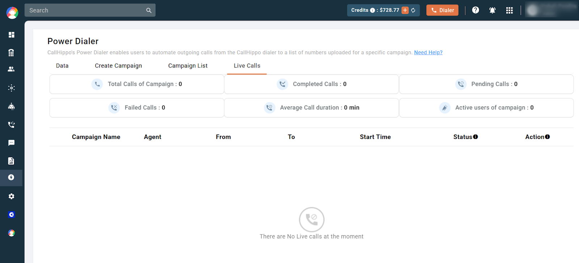Open the call logs phone icon in sidebar
The image size is (579, 263).
[12, 125]
